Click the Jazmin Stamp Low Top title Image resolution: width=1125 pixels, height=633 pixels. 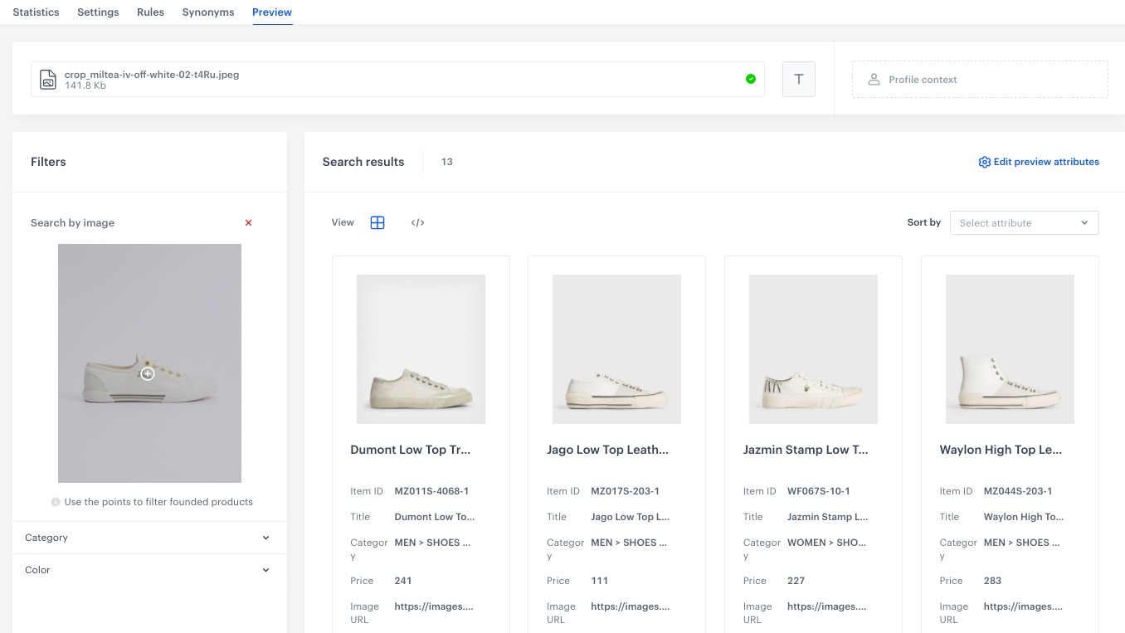806,450
